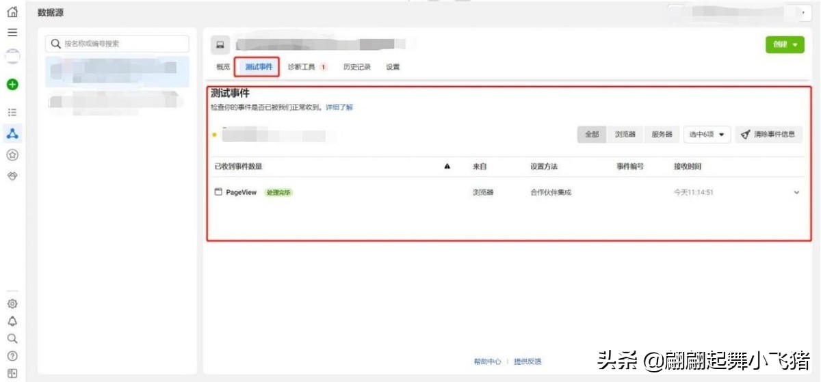Filter events by 浏览器

point(625,135)
